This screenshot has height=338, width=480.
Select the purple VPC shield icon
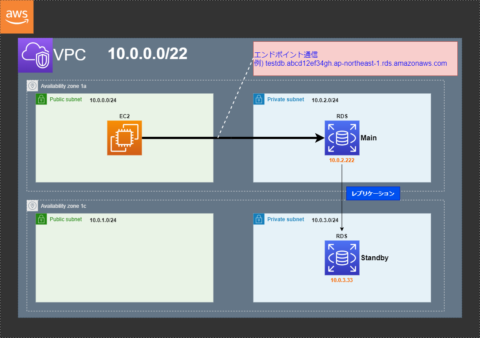click(35, 56)
